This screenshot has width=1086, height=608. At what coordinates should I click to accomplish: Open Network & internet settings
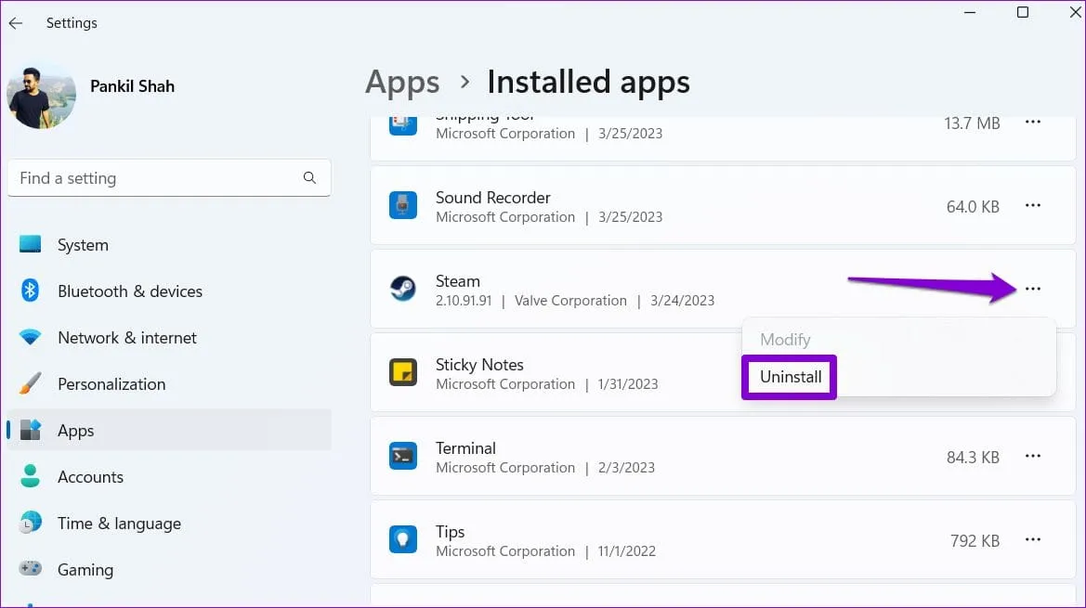coord(126,338)
